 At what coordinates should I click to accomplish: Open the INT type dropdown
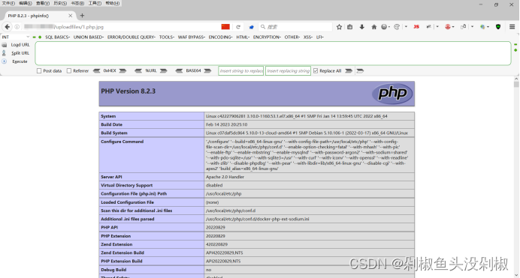click(15, 37)
